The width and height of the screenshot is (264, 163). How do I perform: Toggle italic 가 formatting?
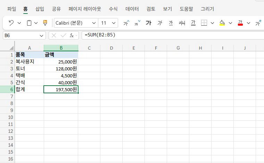(160, 23)
